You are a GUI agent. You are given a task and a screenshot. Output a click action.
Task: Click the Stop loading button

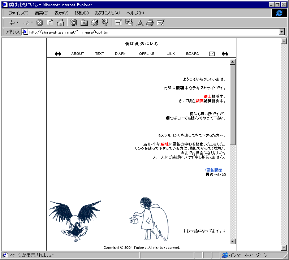[39, 23]
